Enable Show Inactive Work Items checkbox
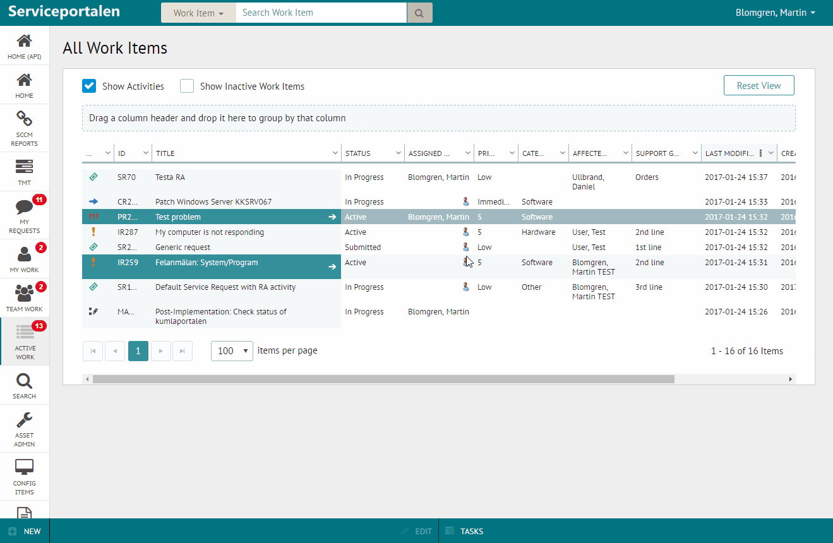The width and height of the screenshot is (833, 543). pyautogui.click(x=187, y=86)
